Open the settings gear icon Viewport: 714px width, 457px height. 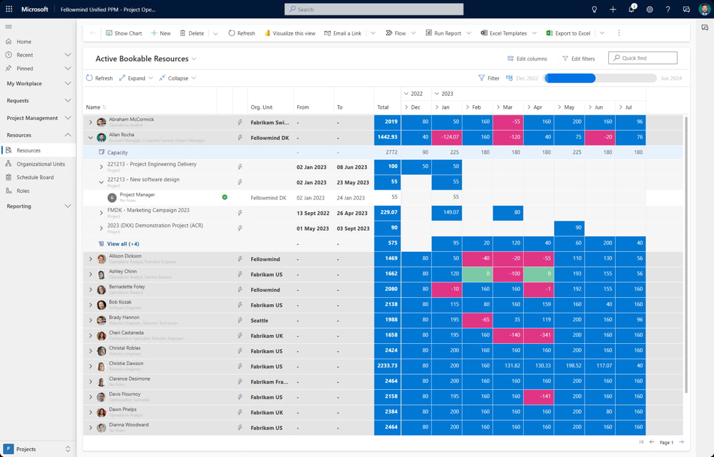click(649, 9)
